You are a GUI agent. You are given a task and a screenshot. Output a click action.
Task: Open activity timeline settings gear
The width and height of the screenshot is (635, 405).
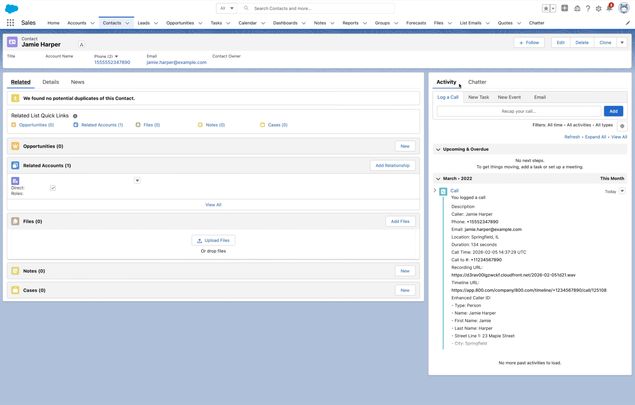[622, 126]
